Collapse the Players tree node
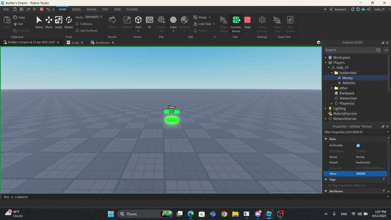 326,62
